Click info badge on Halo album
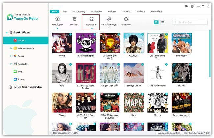Viewport: 214px width, 138px height. pyautogui.click(x=70, y=64)
